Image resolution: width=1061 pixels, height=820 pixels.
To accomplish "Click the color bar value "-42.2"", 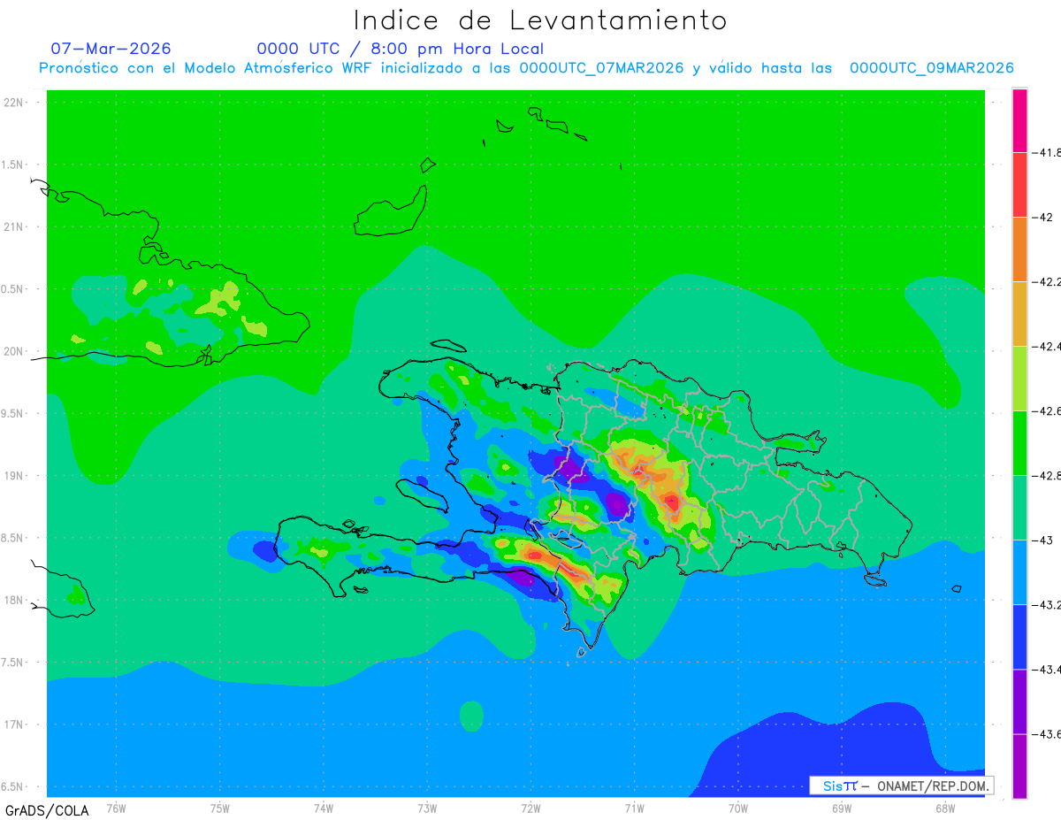I will (1048, 281).
